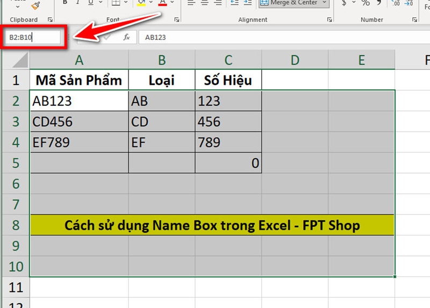Open Clipboard pane dialog launcher

tap(50, 19)
